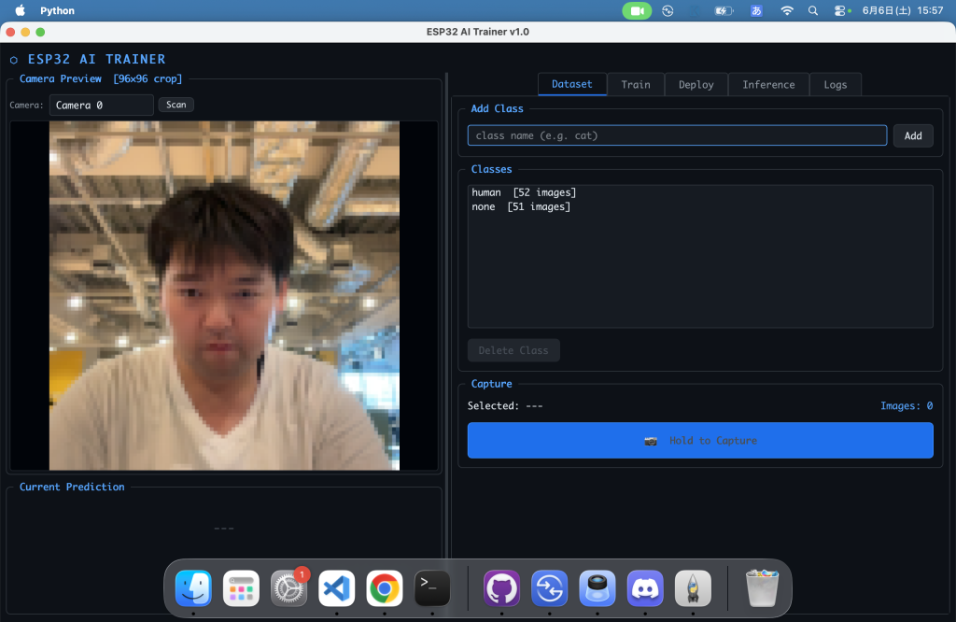Show the Logs tab
The image size is (956, 622).
point(836,84)
